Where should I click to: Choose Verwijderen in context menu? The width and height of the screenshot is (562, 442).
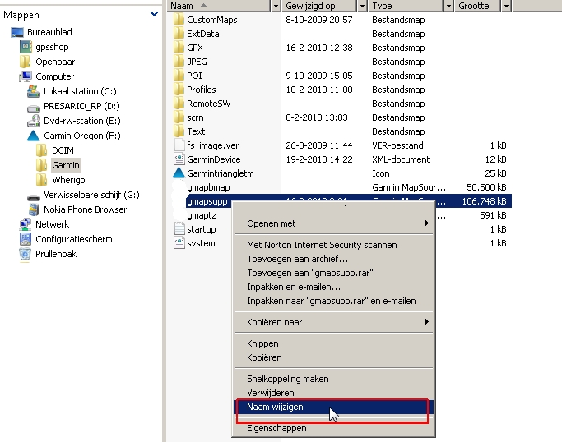point(333,393)
